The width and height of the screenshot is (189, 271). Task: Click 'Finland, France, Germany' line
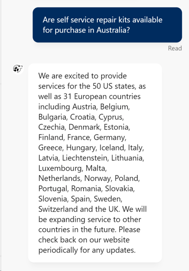[82, 138]
